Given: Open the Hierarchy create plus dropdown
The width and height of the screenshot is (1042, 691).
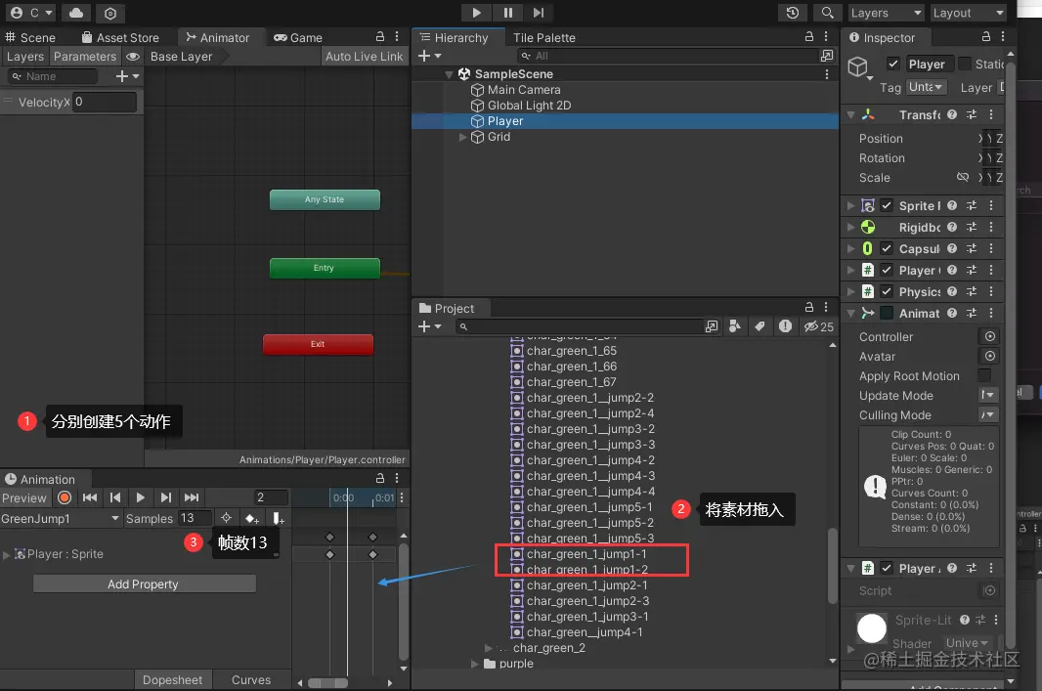Looking at the screenshot, I should (429, 57).
